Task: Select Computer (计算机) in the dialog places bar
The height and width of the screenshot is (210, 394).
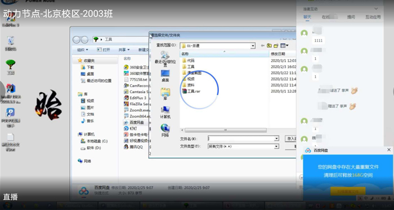Action: pos(165,112)
